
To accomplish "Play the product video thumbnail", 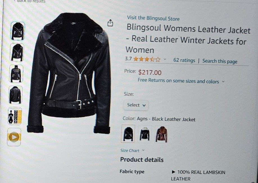I will [x=14, y=137].
